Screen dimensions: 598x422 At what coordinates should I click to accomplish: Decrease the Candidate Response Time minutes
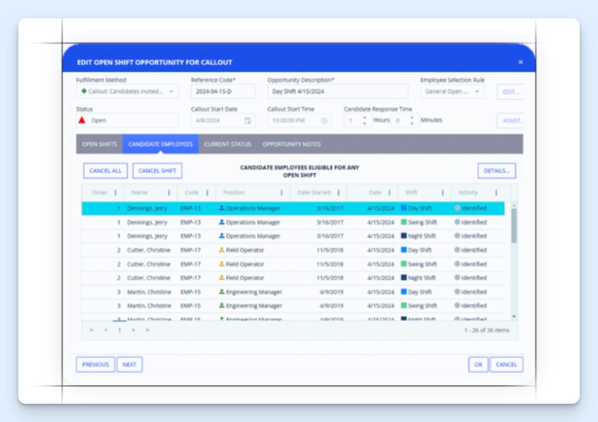(x=412, y=124)
